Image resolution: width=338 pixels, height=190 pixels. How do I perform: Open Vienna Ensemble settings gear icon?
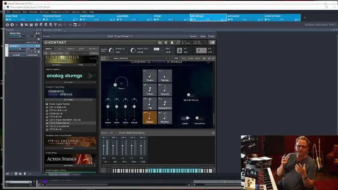point(36,25)
